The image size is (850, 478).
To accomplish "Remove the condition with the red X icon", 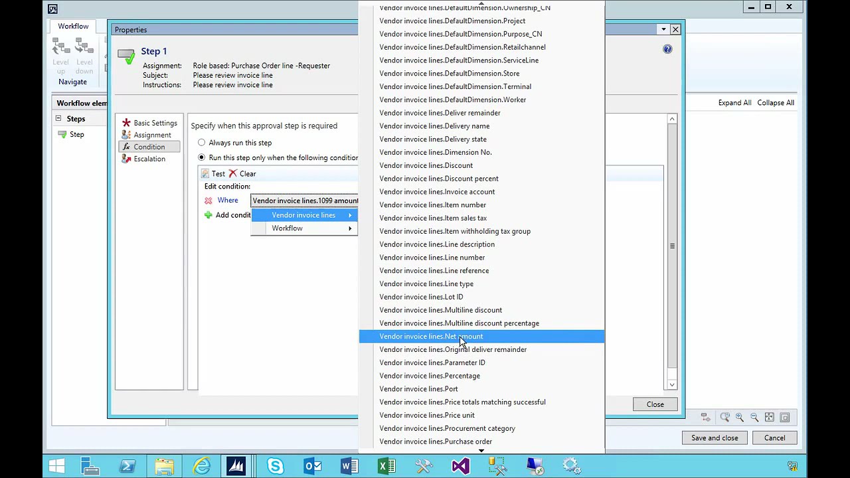I will [x=209, y=200].
